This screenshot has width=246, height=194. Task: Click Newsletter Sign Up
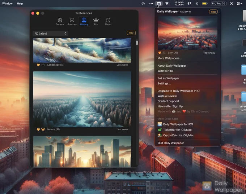coord(170,106)
